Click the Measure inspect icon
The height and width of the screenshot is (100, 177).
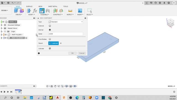[70, 11]
